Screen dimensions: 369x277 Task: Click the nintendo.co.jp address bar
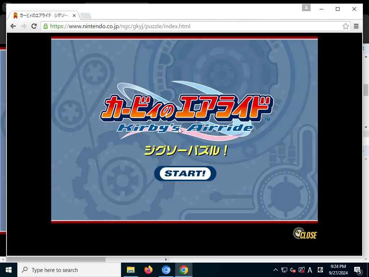pyautogui.click(x=195, y=26)
